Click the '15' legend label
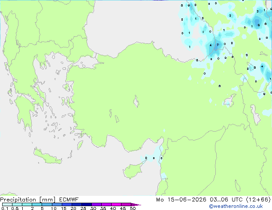The height and width of the screenshot is (210, 272). 63,208
